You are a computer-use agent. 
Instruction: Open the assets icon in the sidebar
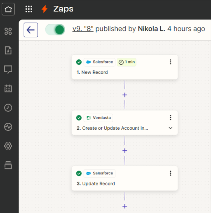[x=8, y=31]
